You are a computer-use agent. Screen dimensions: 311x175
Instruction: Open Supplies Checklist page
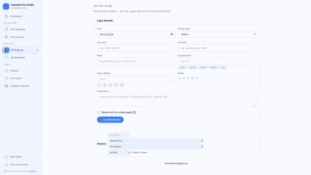click(x=21, y=86)
